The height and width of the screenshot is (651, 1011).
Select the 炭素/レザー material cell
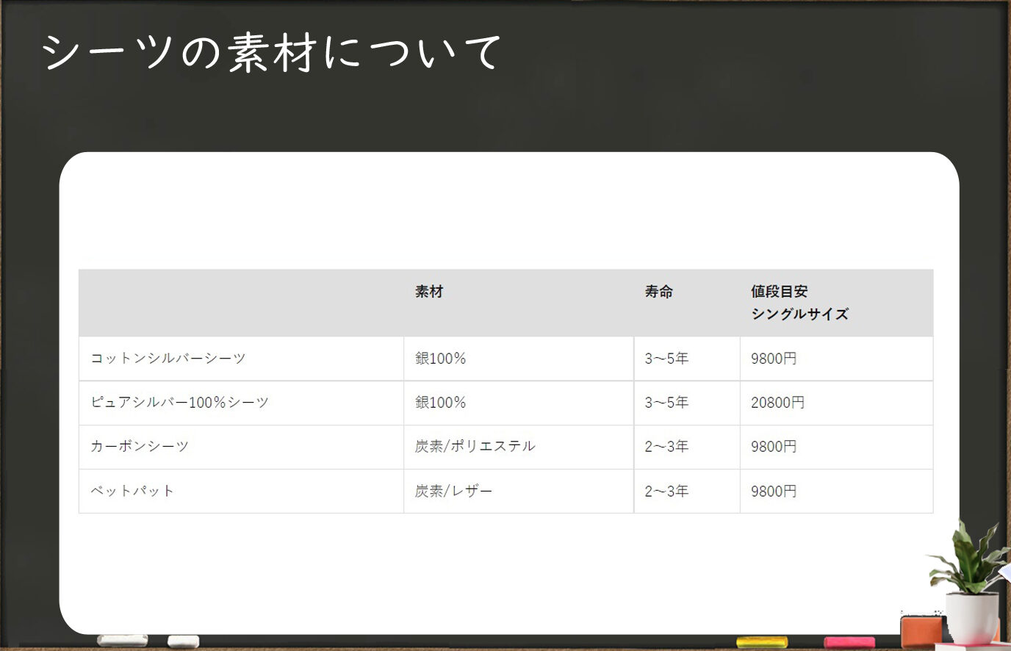[453, 491]
